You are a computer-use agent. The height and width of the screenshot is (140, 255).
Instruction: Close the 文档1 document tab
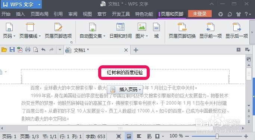pos(126,50)
